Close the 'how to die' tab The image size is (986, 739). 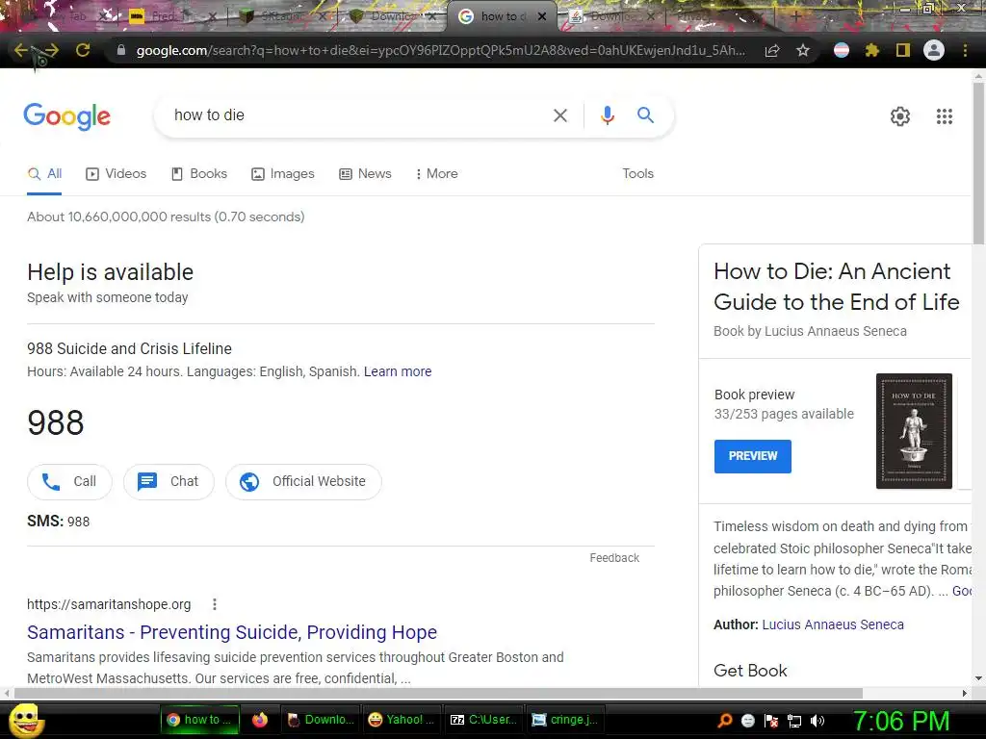click(541, 17)
